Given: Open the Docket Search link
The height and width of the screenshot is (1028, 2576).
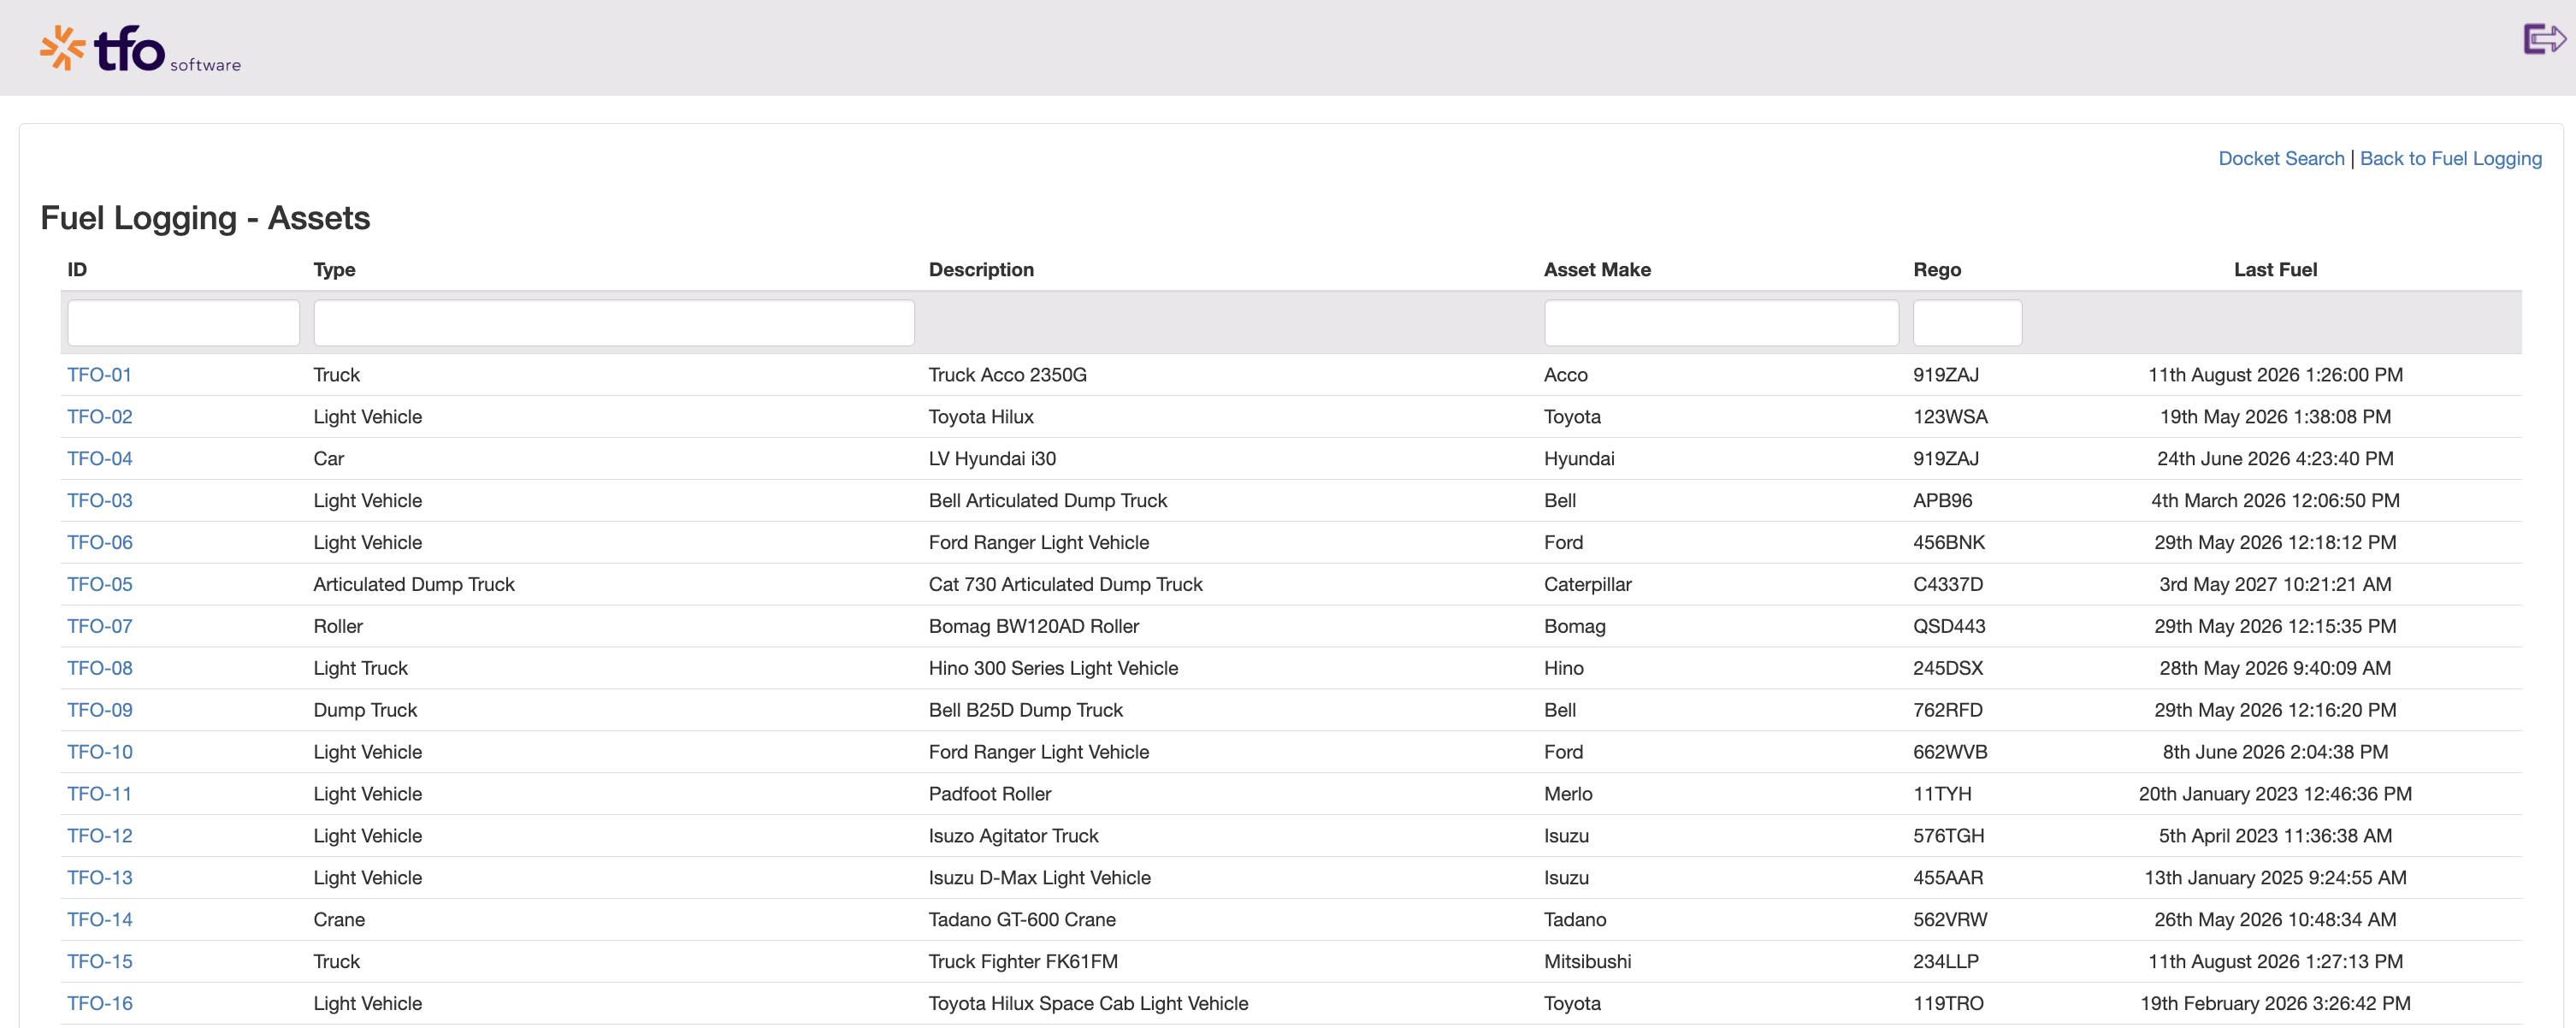Looking at the screenshot, I should pyautogui.click(x=2281, y=158).
